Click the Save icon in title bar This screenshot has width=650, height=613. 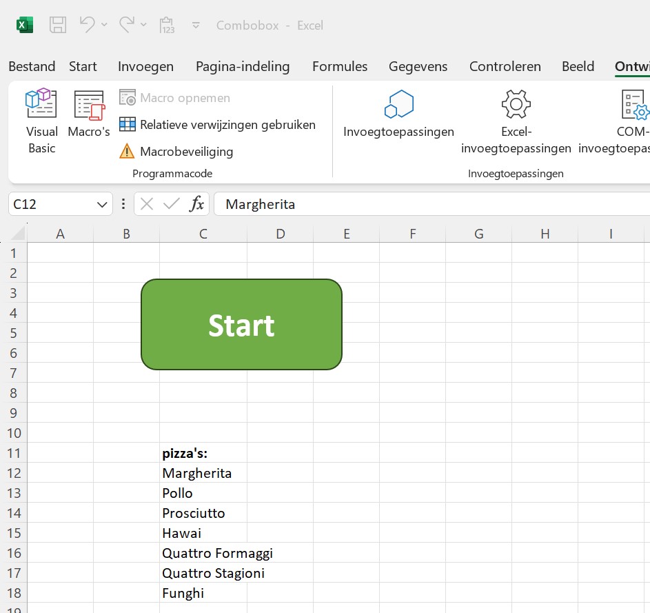point(58,26)
